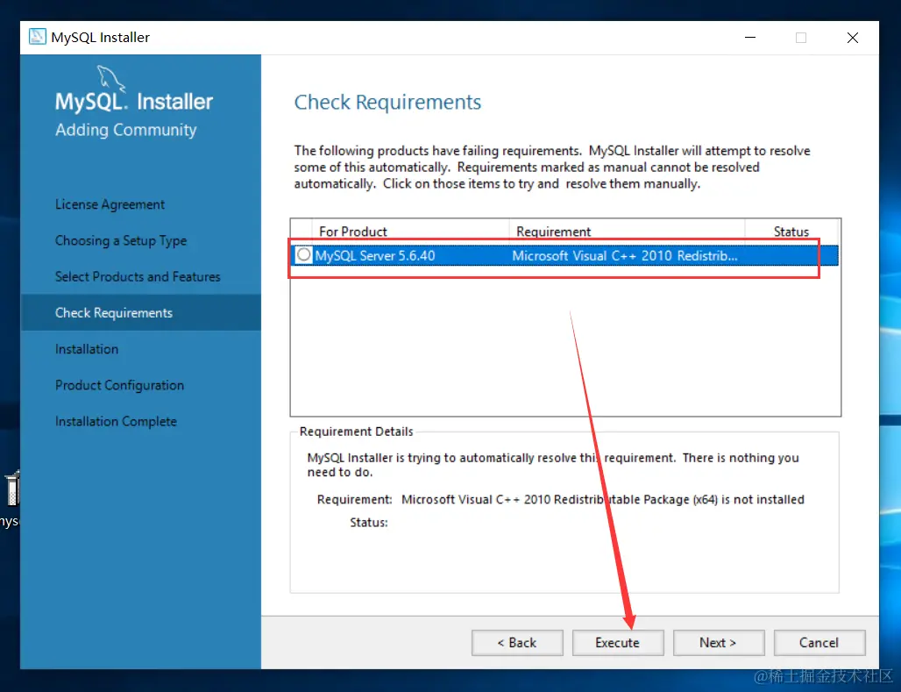Viewport: 901px width, 692px height.
Task: Select the Check Requirements step in sidebar
Action: 141,312
